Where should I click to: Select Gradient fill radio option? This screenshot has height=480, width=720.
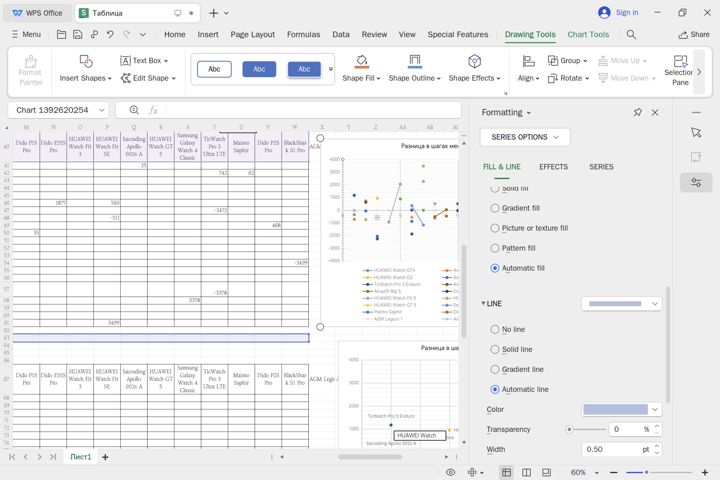coord(495,208)
